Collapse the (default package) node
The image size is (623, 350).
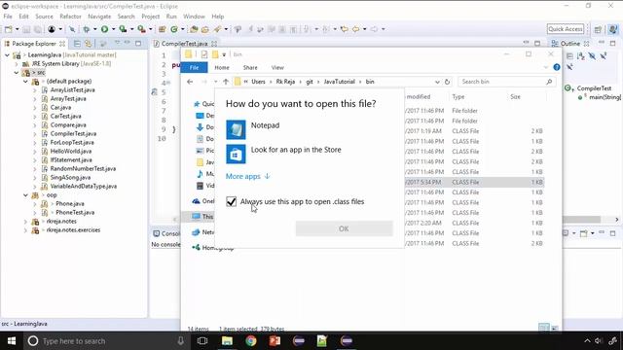(26, 82)
